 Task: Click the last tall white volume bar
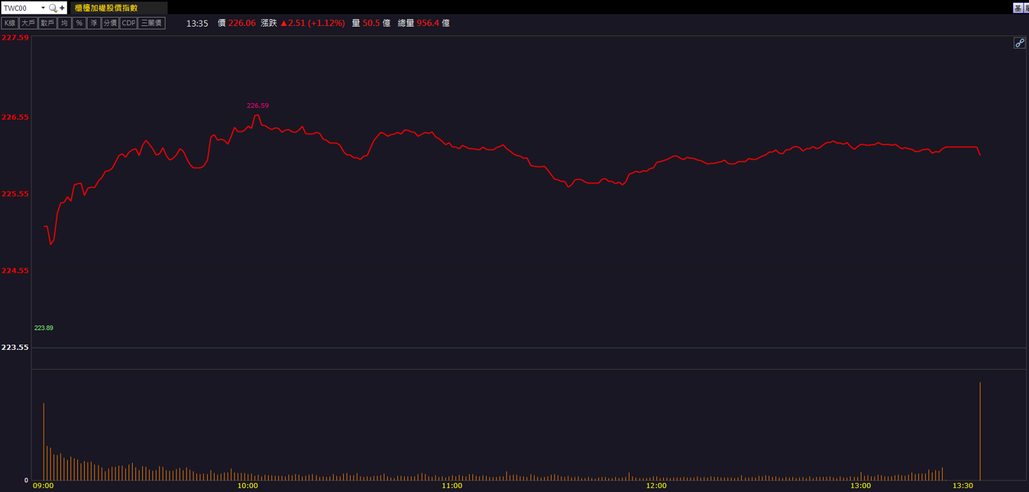[980, 431]
